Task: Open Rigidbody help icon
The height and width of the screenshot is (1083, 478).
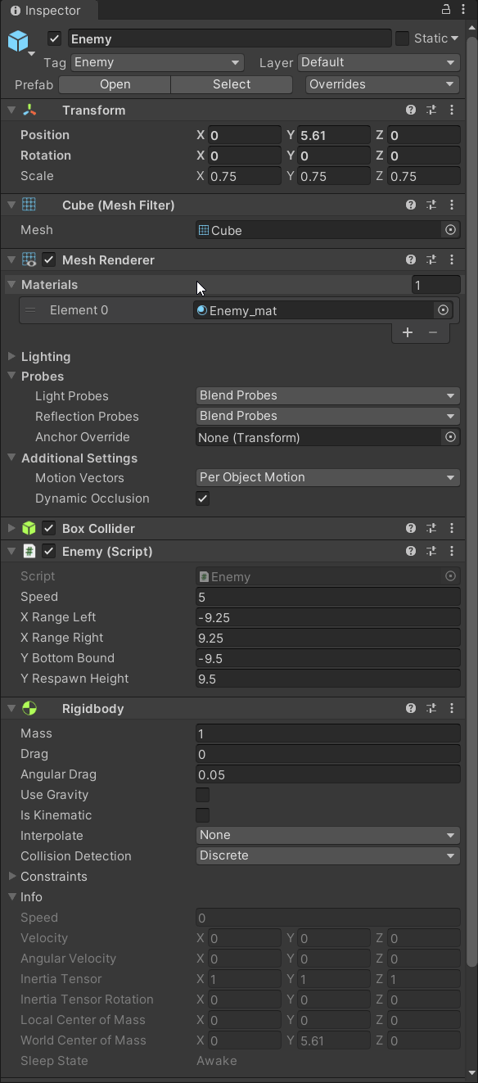Action: pyautogui.click(x=411, y=709)
